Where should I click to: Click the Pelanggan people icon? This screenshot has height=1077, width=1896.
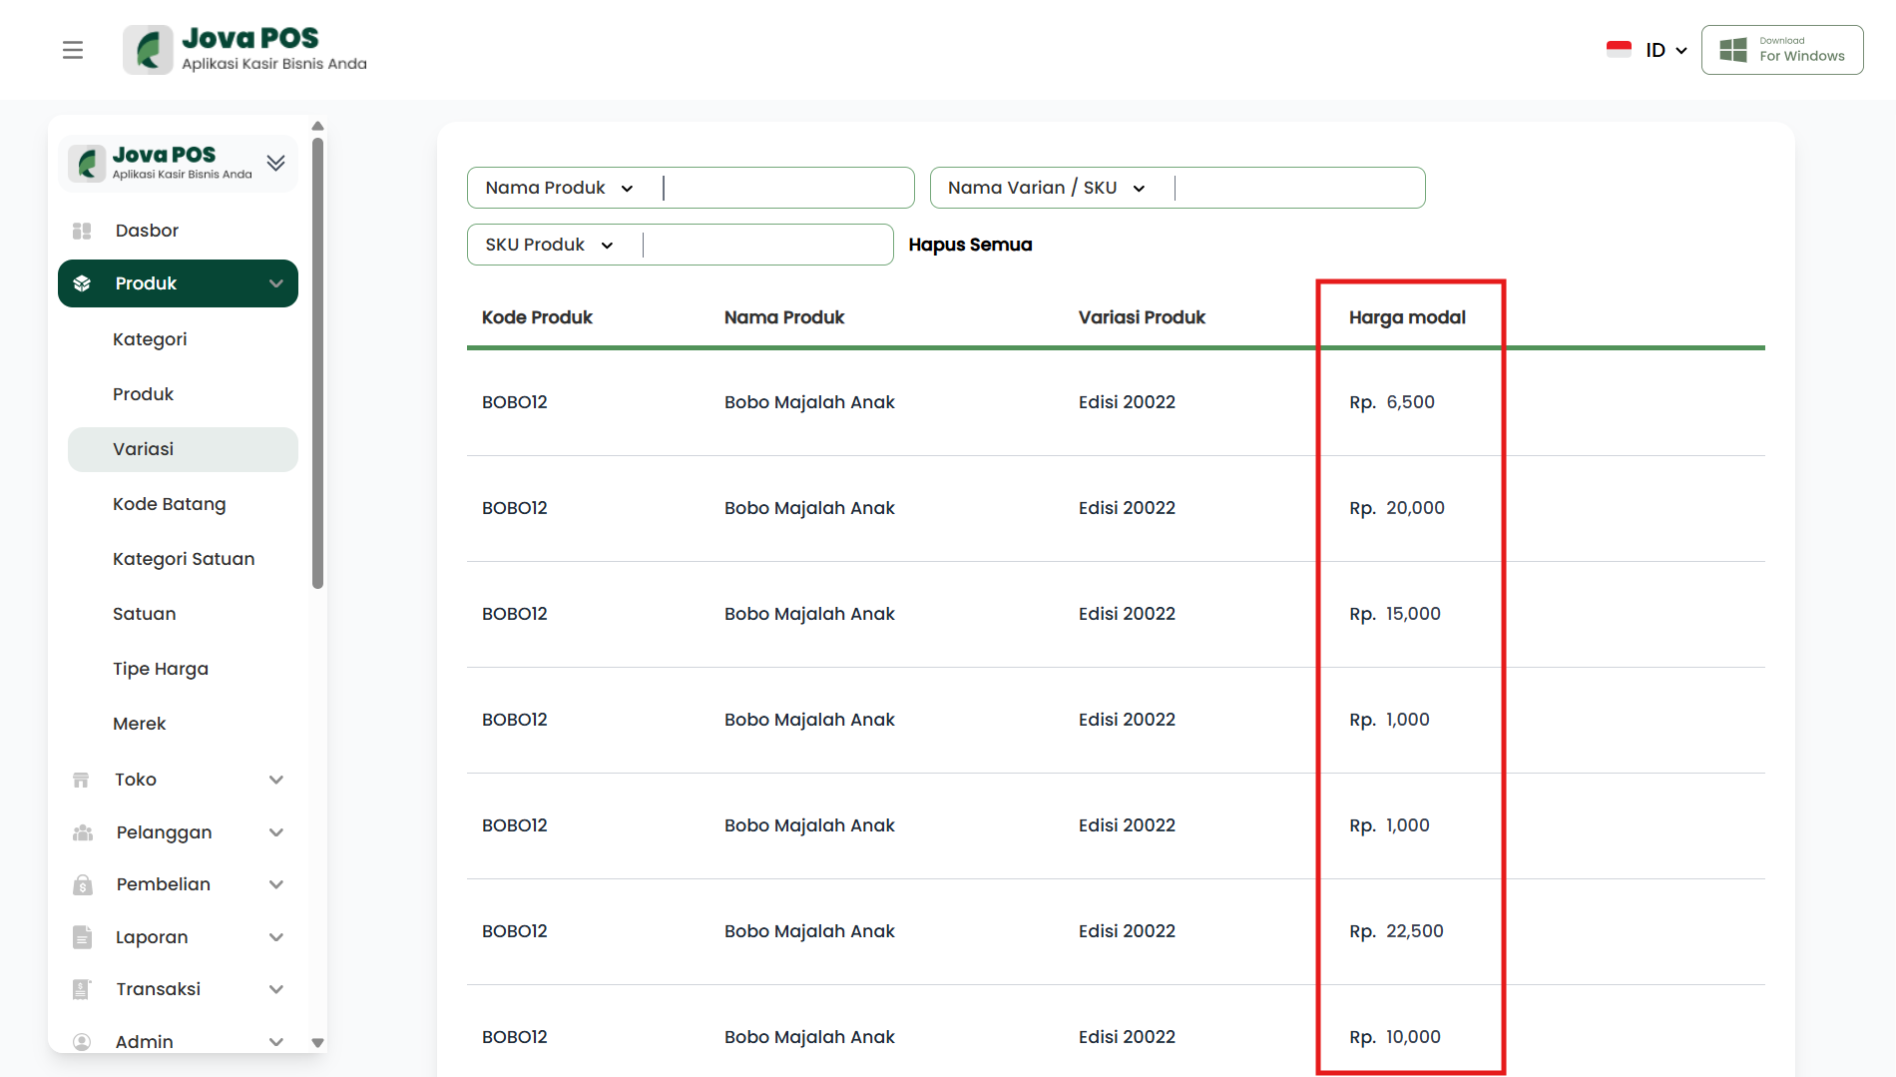click(82, 832)
